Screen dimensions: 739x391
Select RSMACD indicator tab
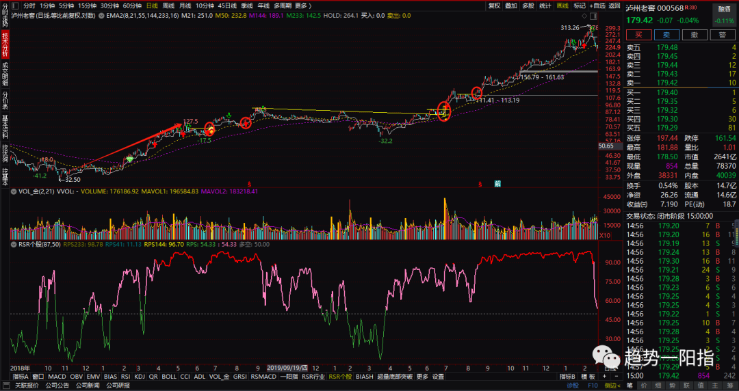coord(263,377)
